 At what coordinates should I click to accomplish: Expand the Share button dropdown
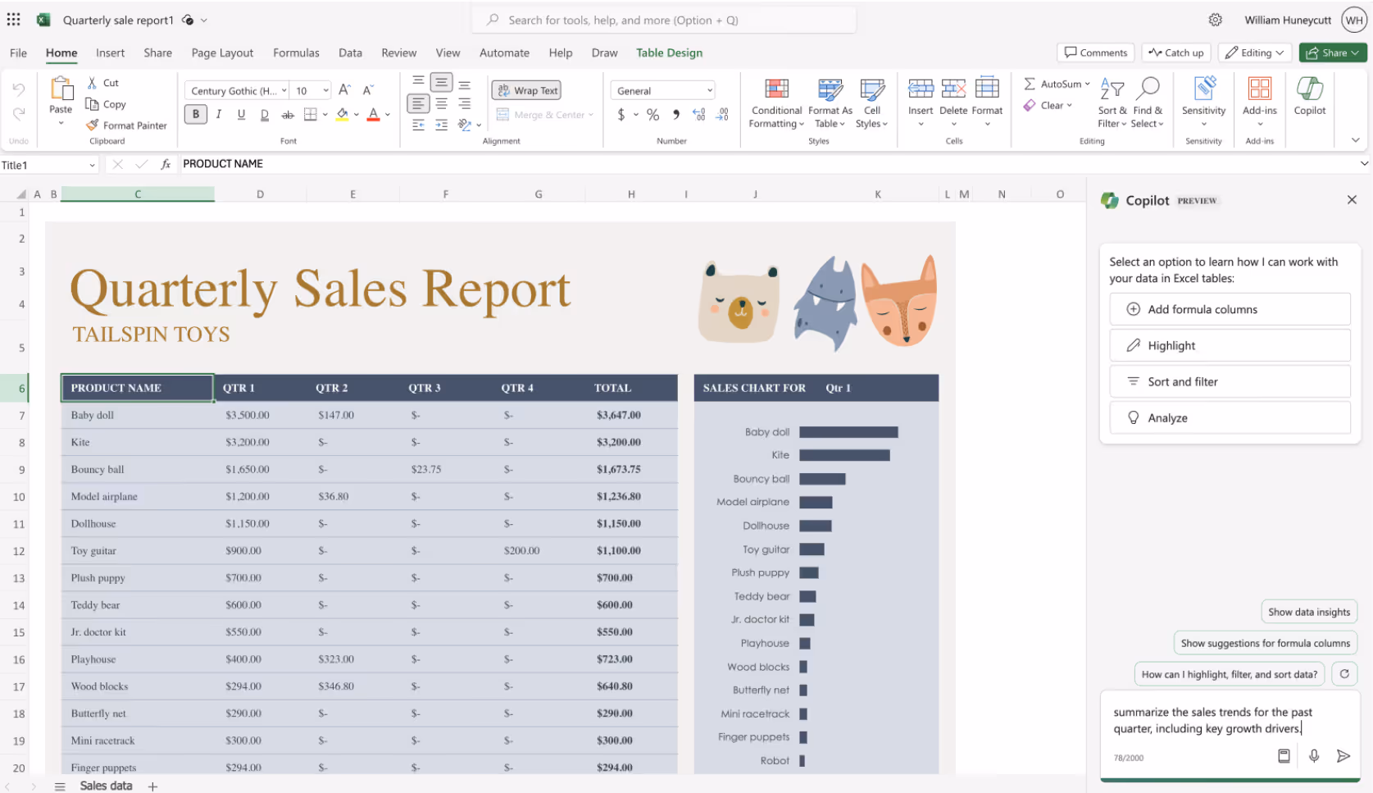click(1355, 52)
